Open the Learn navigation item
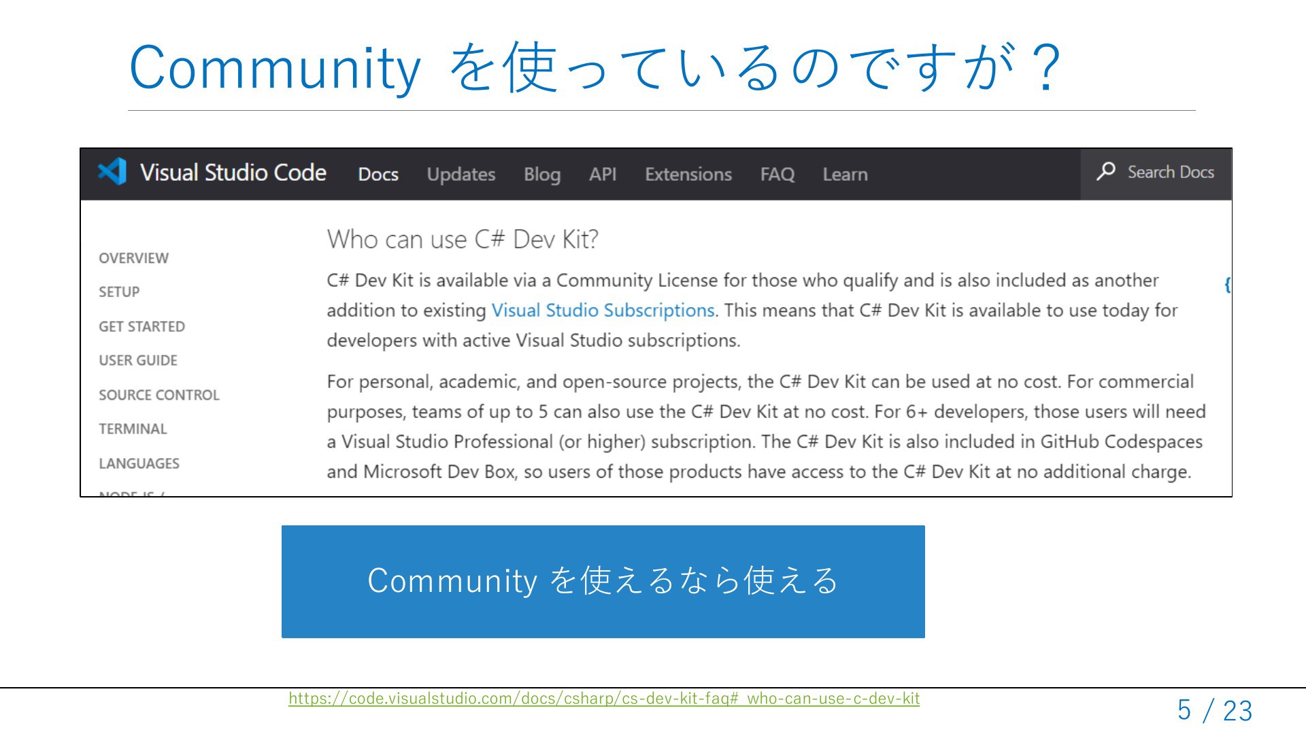Image resolution: width=1306 pixels, height=734 pixels. coord(845,174)
